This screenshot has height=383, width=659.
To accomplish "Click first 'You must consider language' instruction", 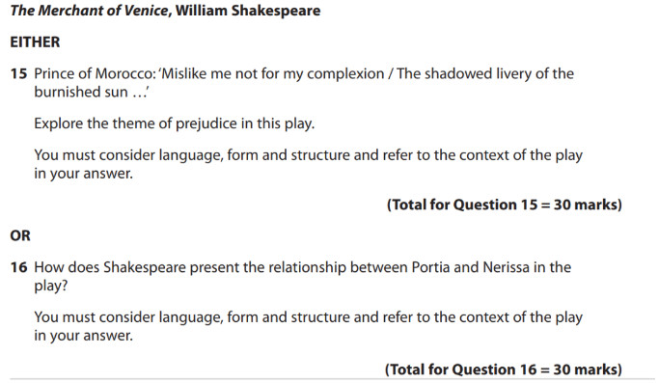I will click(308, 164).
